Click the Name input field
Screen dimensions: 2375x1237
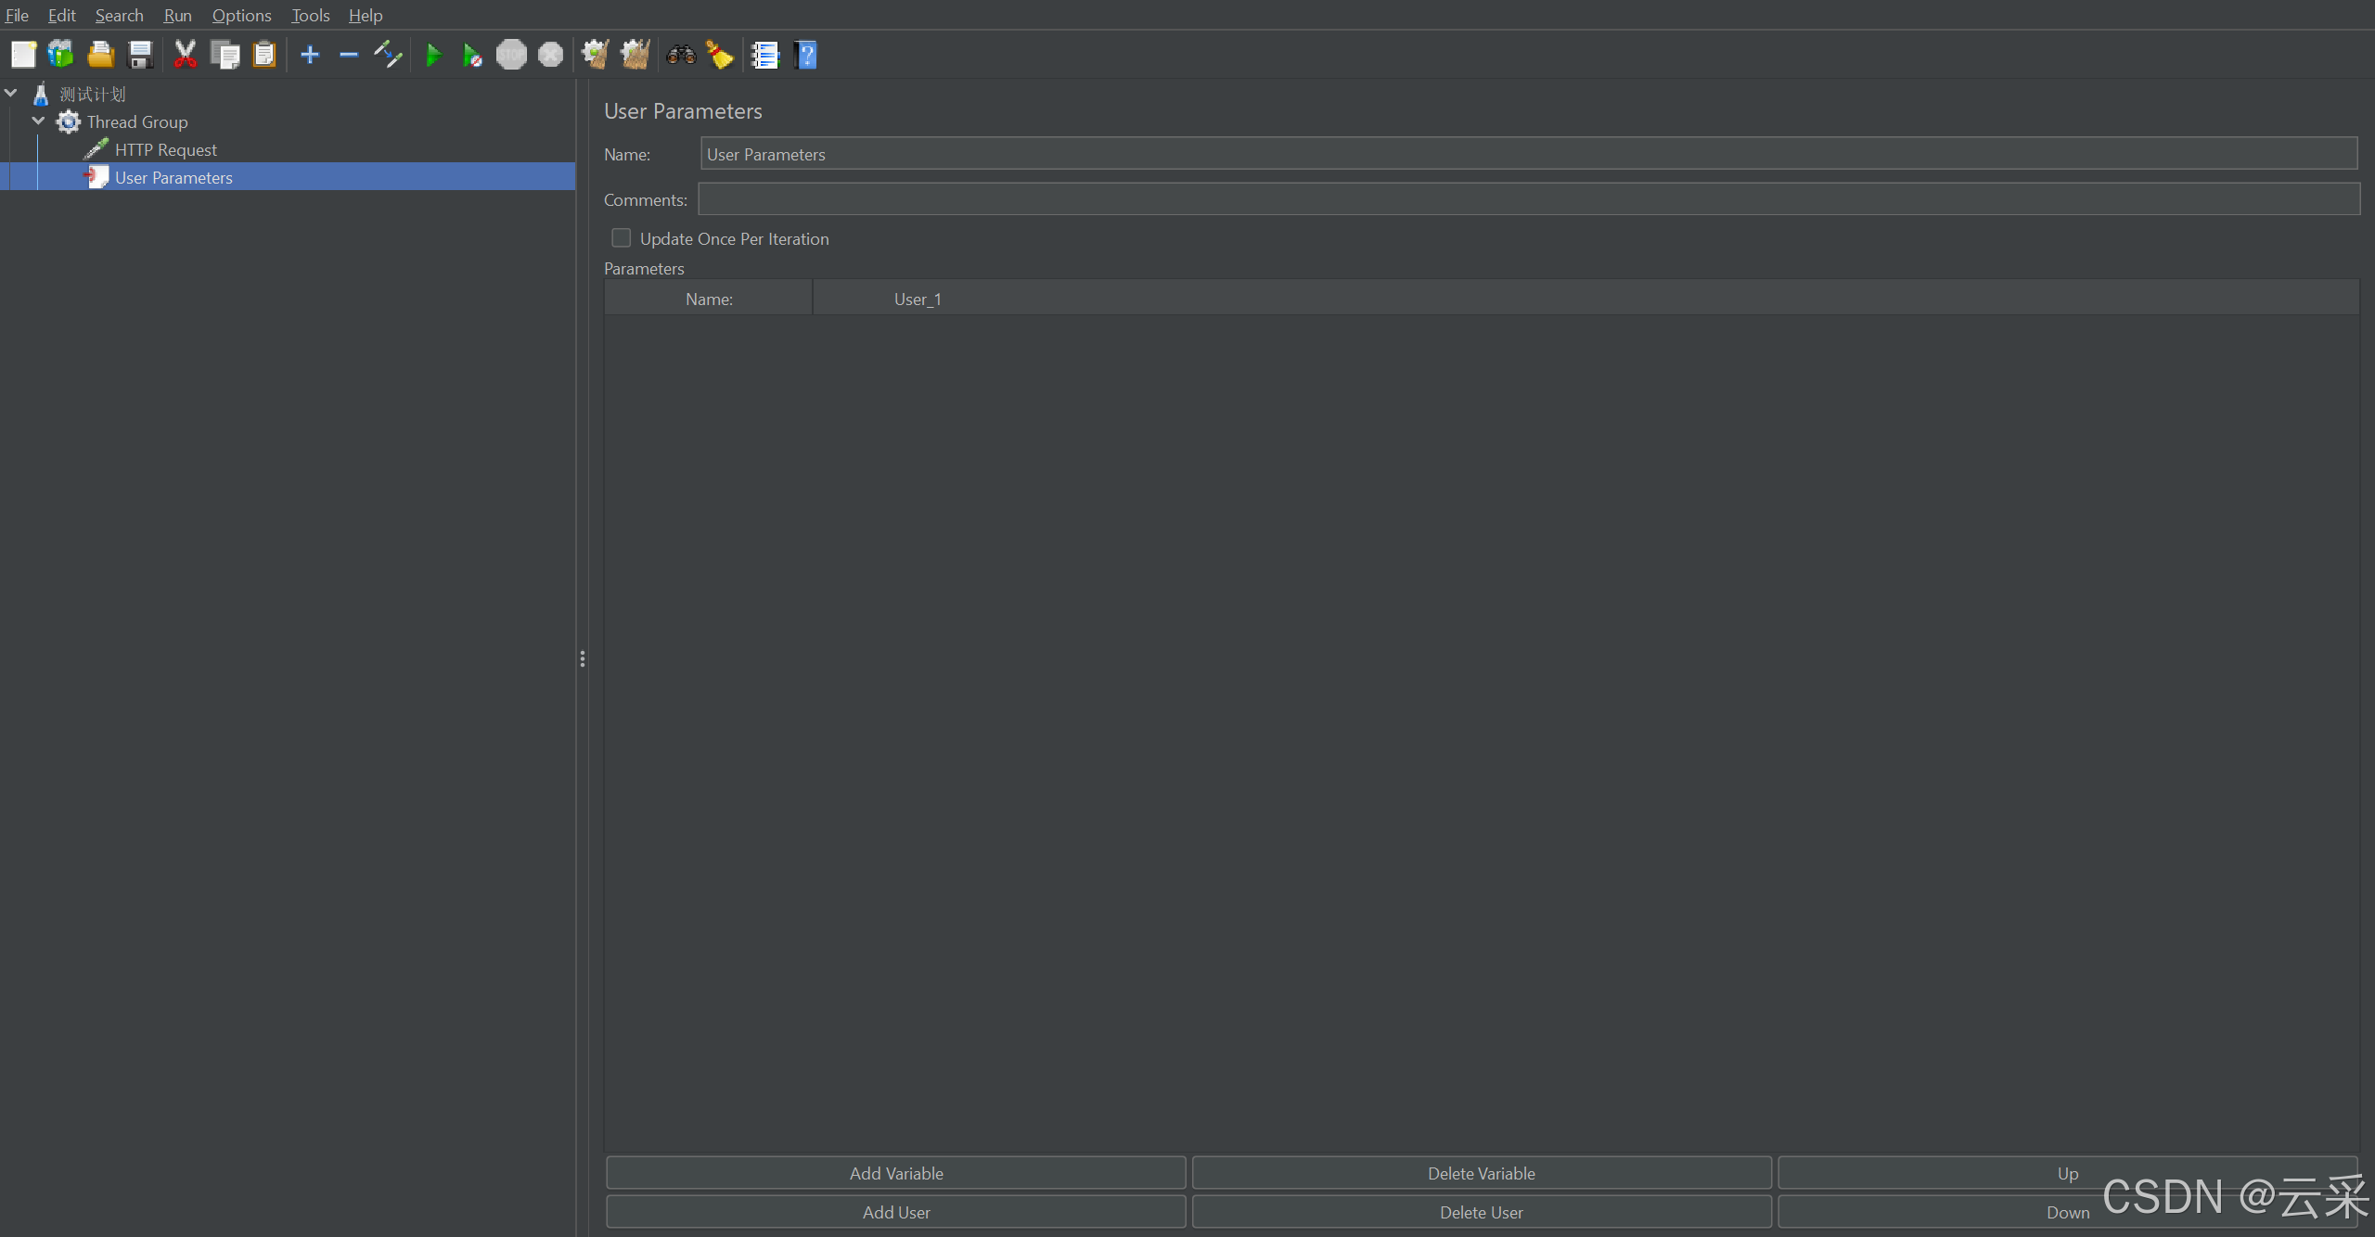[x=1529, y=154]
